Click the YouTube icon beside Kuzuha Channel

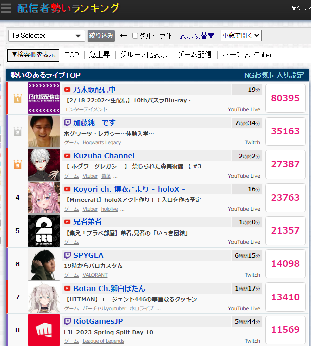coord(67,156)
